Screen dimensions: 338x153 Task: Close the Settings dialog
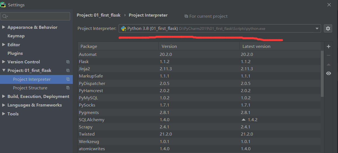coord(329,5)
